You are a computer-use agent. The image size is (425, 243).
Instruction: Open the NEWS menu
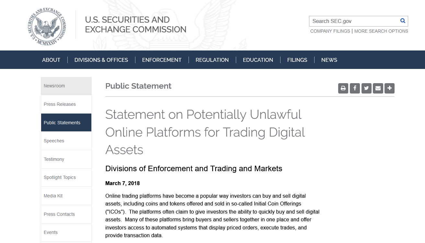click(x=329, y=60)
